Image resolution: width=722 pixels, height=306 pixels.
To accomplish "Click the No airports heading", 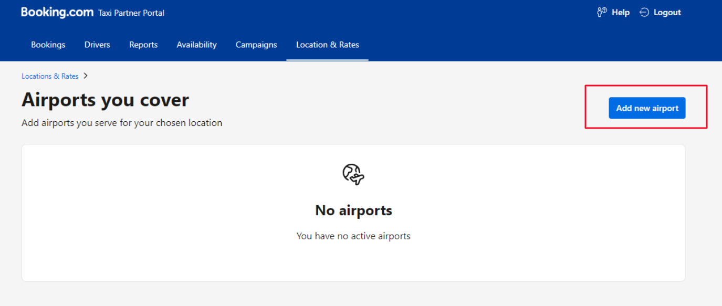I will pos(353,210).
